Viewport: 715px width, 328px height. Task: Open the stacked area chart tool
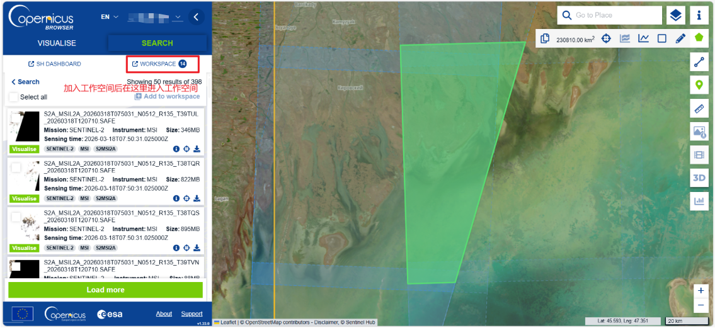click(625, 39)
